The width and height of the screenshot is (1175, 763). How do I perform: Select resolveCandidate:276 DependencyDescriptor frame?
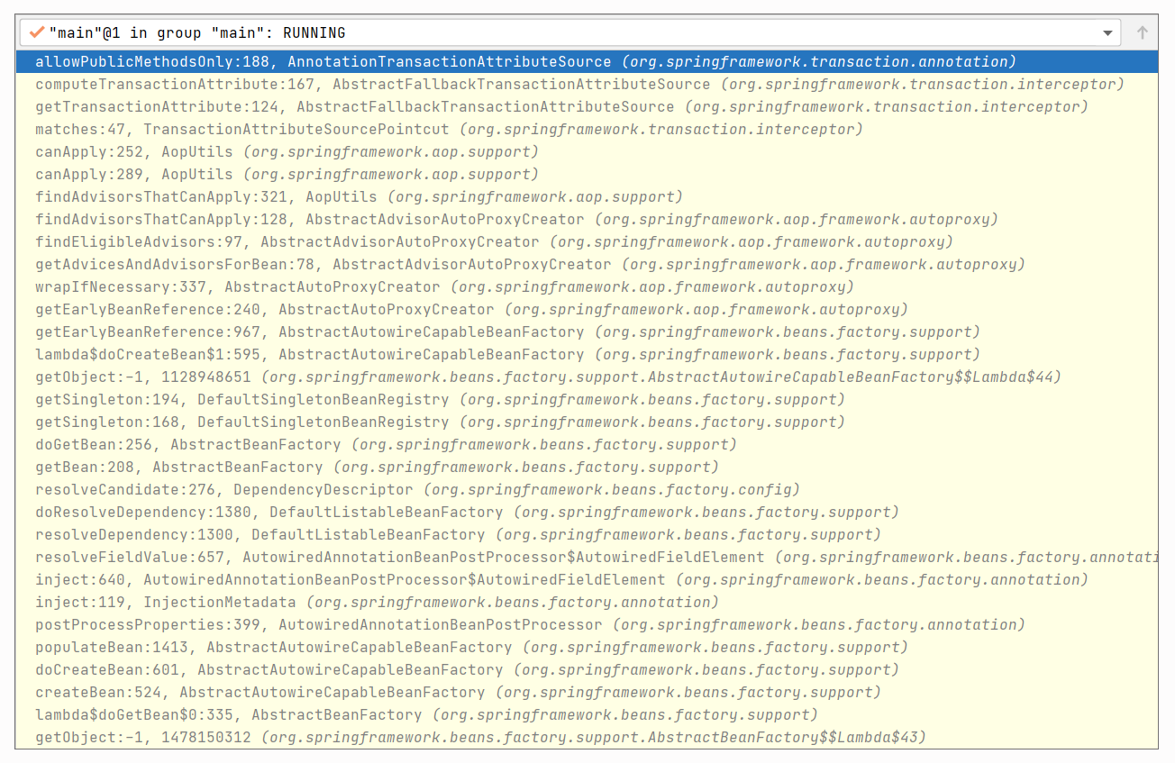coord(416,490)
